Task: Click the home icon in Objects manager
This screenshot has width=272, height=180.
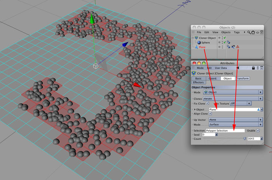Action: (x=253, y=32)
